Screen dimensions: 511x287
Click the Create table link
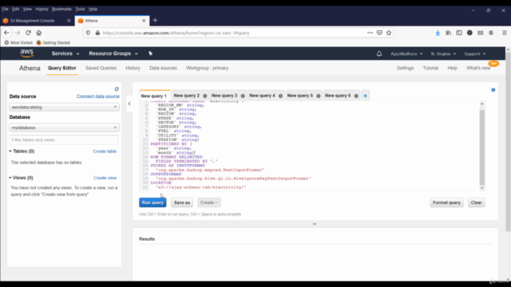(105, 151)
